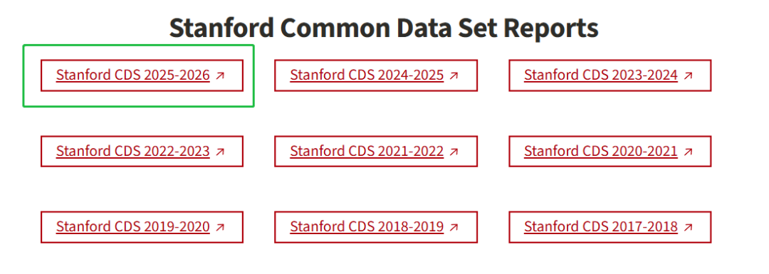
Task: Open the Stanford CDS 2024-2025 report
Action: 367,75
